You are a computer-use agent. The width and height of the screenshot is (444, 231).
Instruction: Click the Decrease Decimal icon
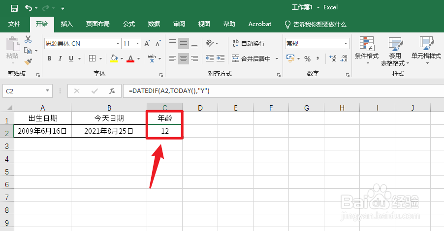pos(344,58)
